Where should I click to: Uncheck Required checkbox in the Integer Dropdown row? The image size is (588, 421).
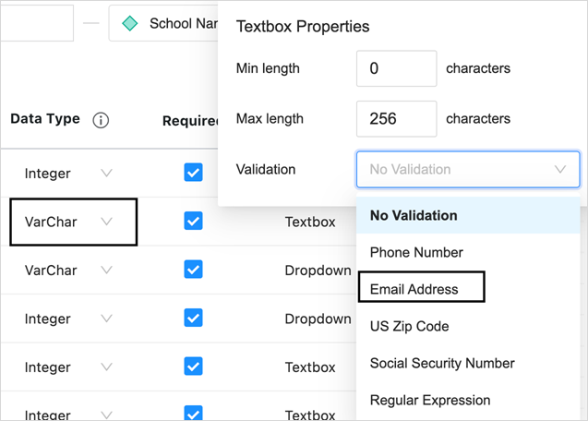[193, 318]
